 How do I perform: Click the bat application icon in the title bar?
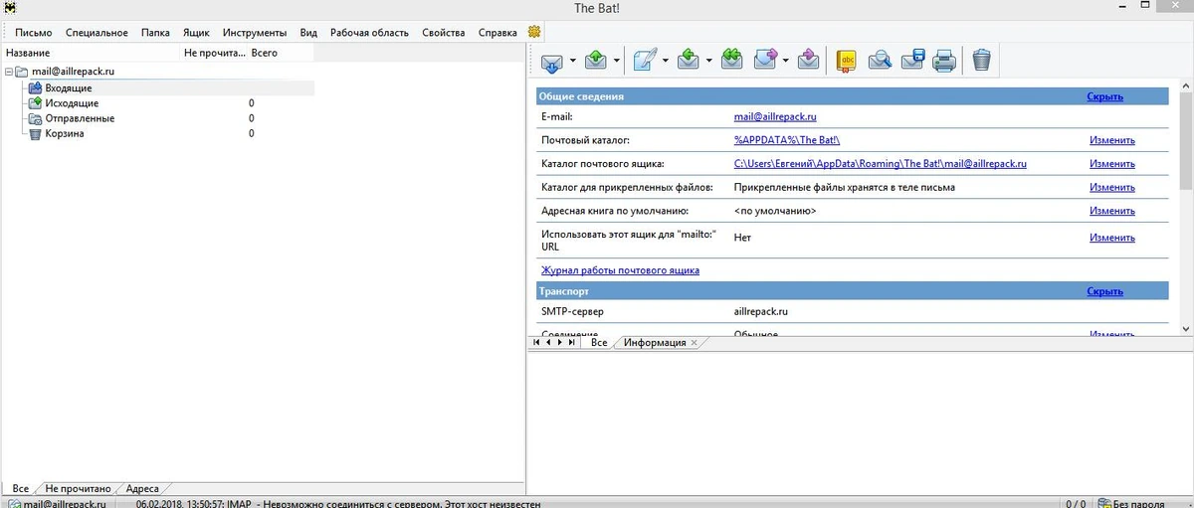click(10, 8)
